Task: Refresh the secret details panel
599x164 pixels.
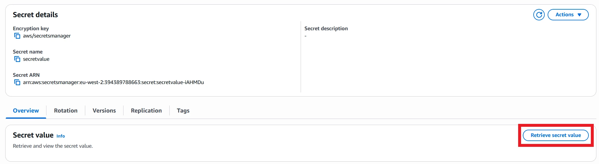Action: (x=539, y=15)
